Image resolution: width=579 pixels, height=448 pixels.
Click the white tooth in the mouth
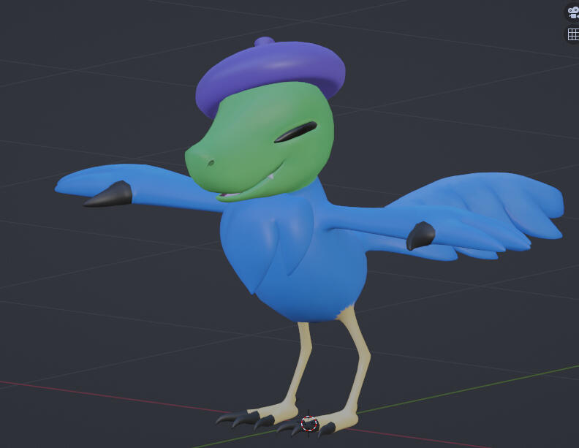tap(270, 178)
